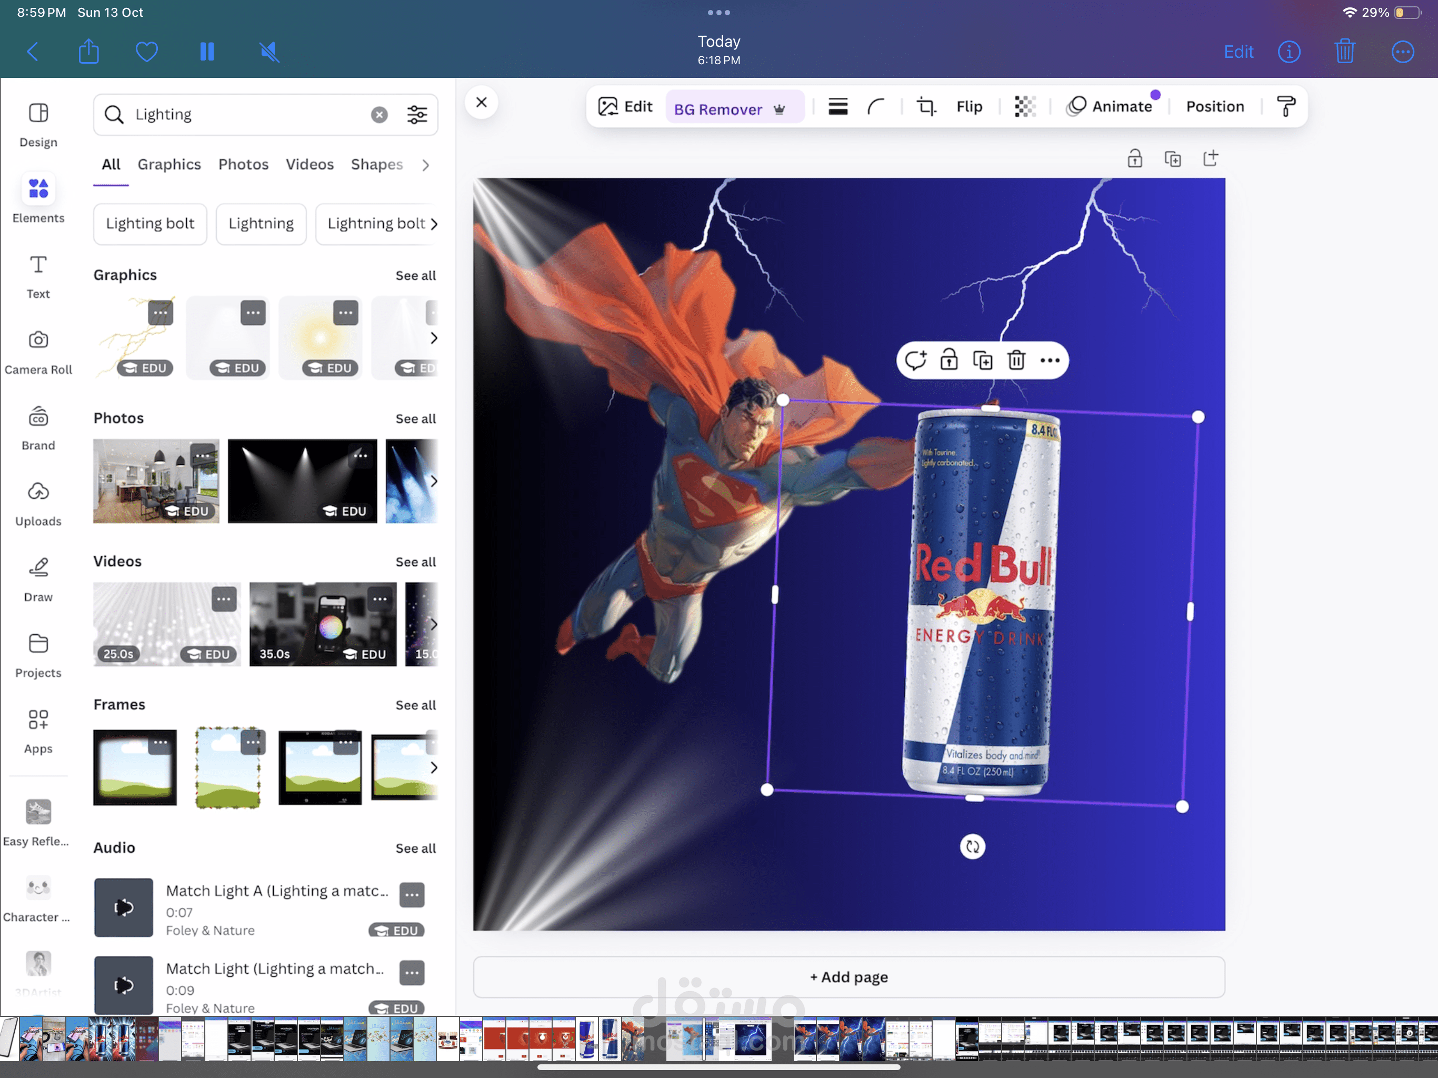Expand more category tabs with chevron
Image resolution: width=1438 pixels, height=1078 pixels.
point(426,165)
